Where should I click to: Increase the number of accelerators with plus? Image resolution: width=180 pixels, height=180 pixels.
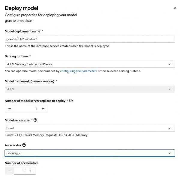pos(31,171)
